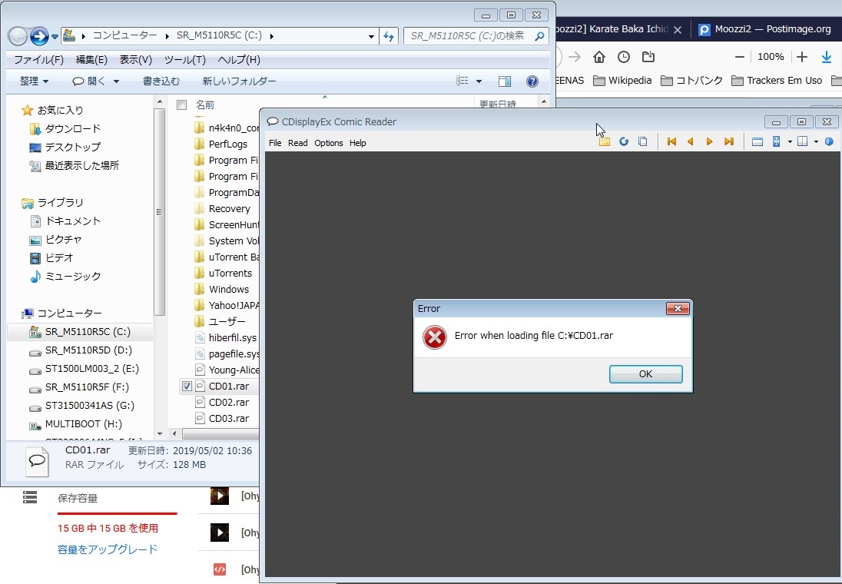
Task: Click the browser downloads arrow icon
Action: pyautogui.click(x=827, y=57)
